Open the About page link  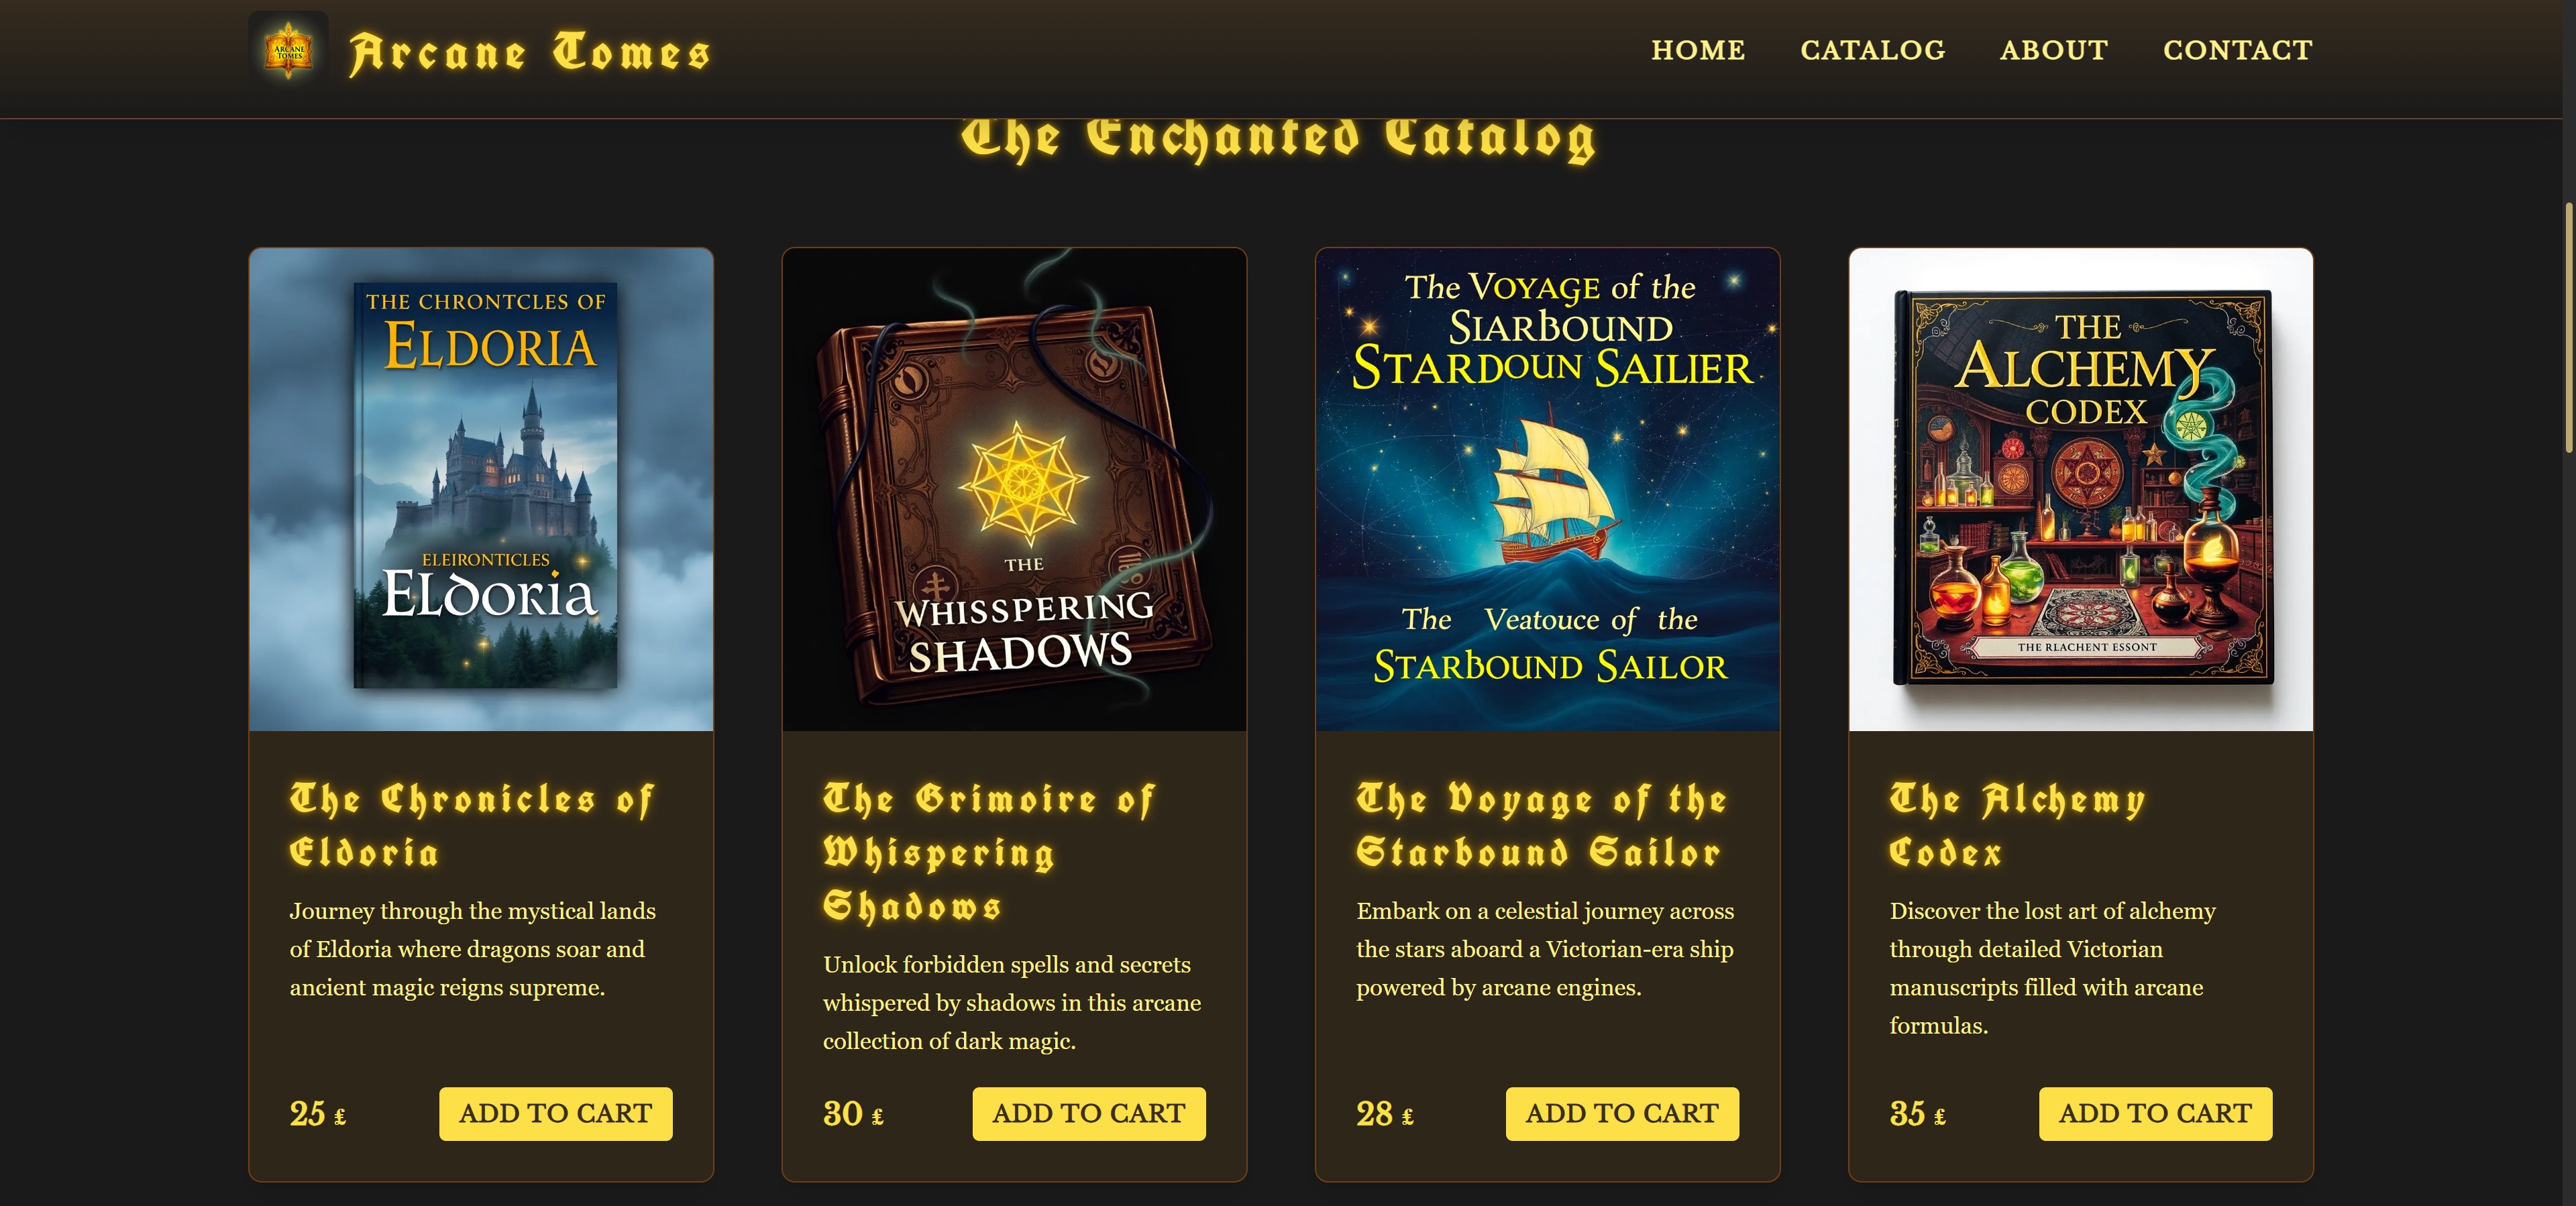click(x=2054, y=50)
